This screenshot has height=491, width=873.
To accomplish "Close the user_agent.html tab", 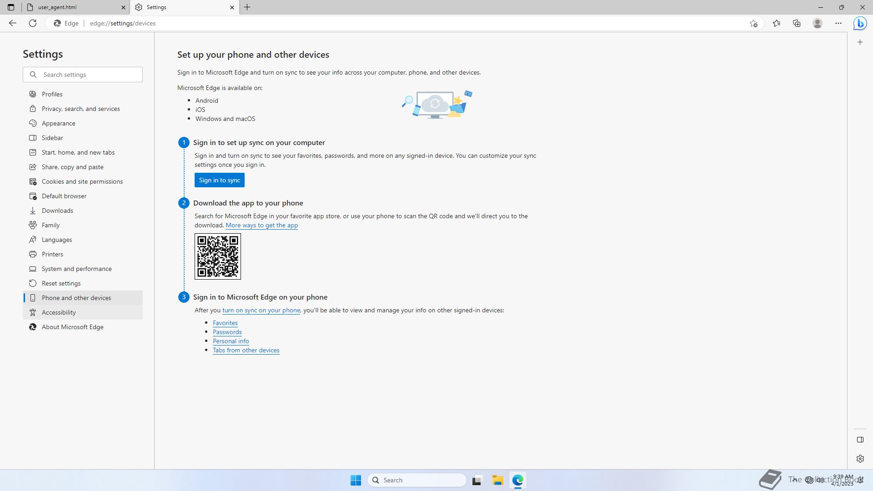I will pyautogui.click(x=123, y=7).
